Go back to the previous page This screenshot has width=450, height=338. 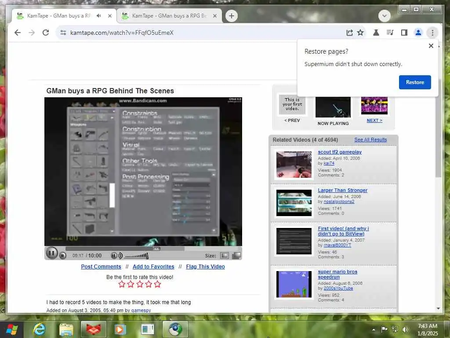click(x=18, y=33)
